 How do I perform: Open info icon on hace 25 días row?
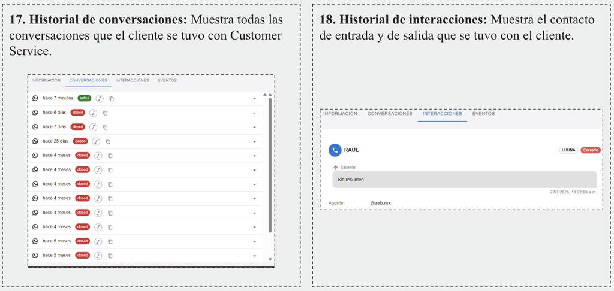click(x=96, y=141)
